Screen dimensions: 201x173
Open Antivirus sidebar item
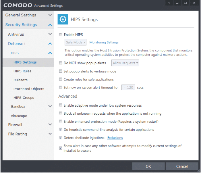pyautogui.click(x=16, y=34)
